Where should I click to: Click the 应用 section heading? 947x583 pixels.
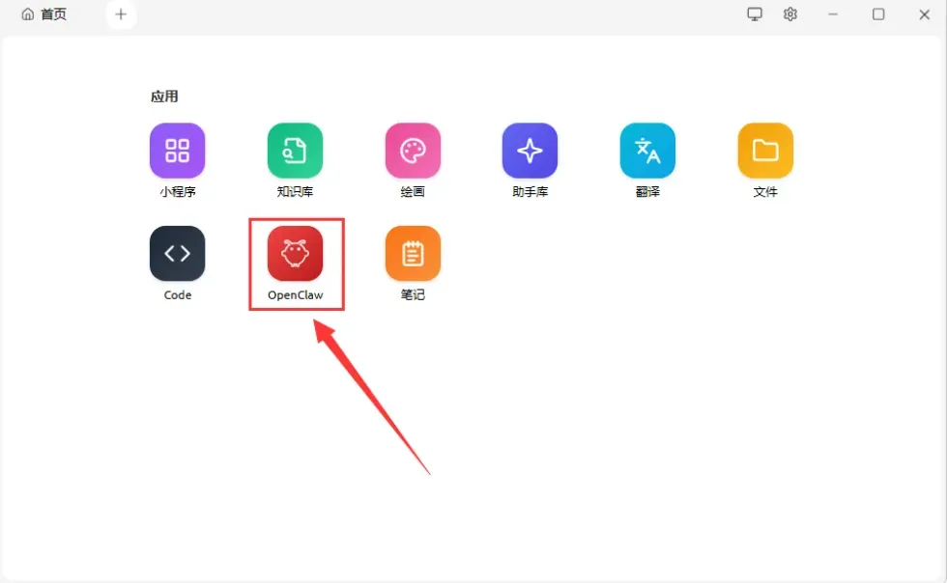coord(164,97)
